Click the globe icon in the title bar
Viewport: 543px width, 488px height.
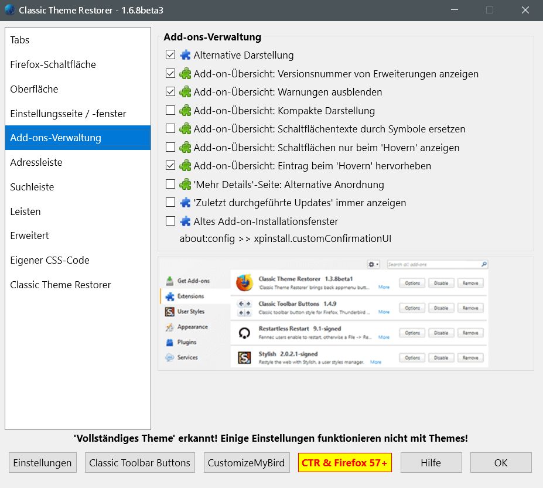coord(10,10)
